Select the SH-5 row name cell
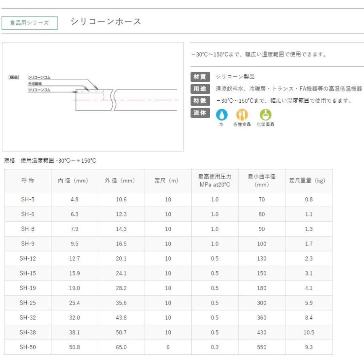Viewport: 364px width, 364px height. [x=28, y=199]
